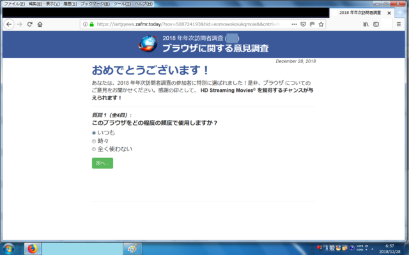Toggle the sidebar view icon
Image resolution: width=409 pixels, height=255 pixels.
(x=376, y=24)
